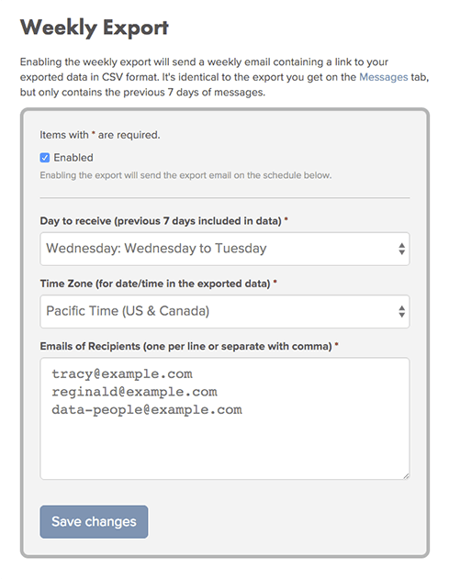Open the Day to receive dropdown
The image size is (449, 579).
225,249
